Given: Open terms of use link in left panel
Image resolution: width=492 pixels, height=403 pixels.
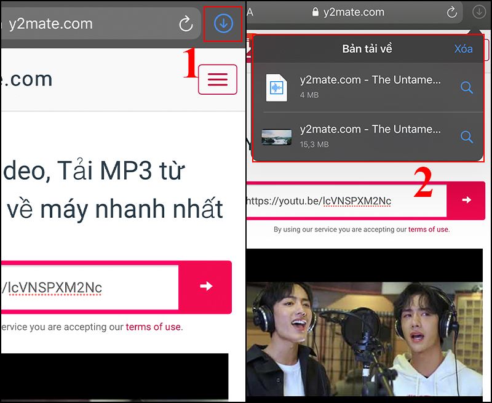Looking at the screenshot, I should (x=153, y=327).
